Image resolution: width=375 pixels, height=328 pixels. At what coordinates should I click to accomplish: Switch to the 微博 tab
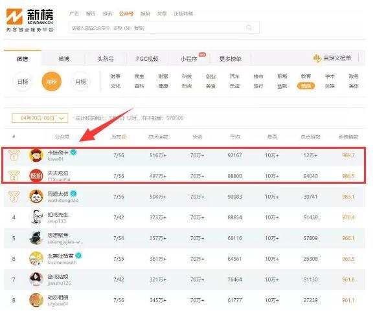pos(64,59)
